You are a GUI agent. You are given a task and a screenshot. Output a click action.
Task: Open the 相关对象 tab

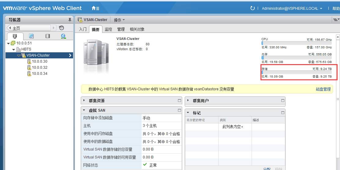pyautogui.click(x=137, y=29)
